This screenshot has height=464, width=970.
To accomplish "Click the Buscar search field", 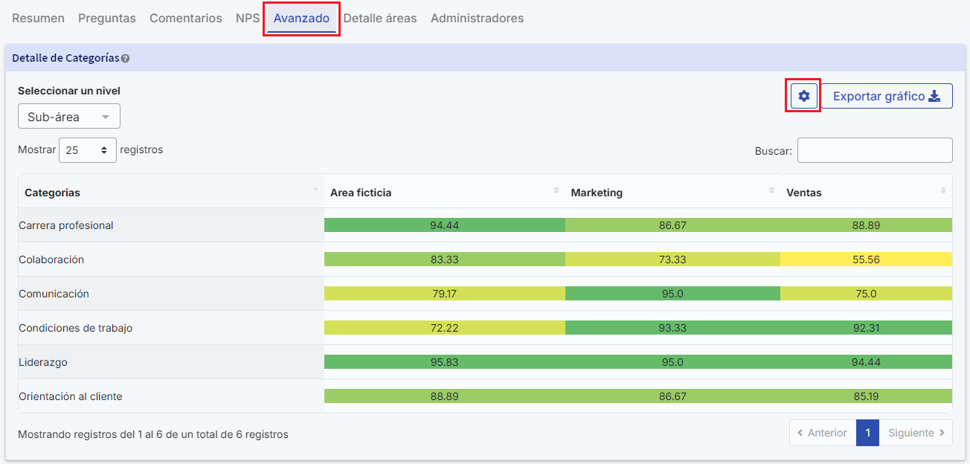I will pyautogui.click(x=875, y=150).
